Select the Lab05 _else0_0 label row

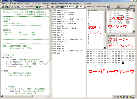point(120,21)
